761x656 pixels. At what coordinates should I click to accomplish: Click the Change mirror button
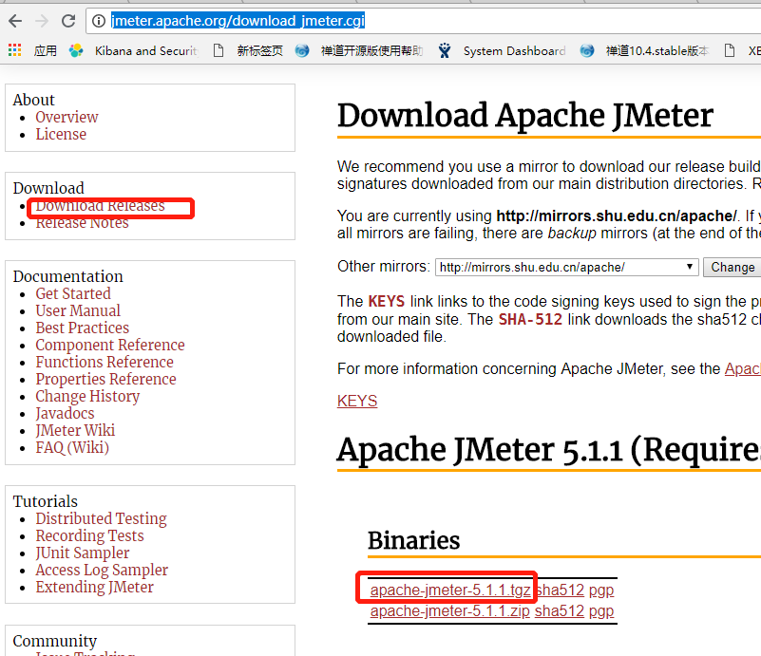(x=732, y=267)
